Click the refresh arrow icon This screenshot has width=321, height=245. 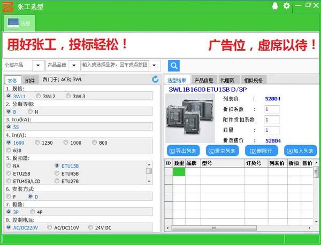tap(155, 80)
